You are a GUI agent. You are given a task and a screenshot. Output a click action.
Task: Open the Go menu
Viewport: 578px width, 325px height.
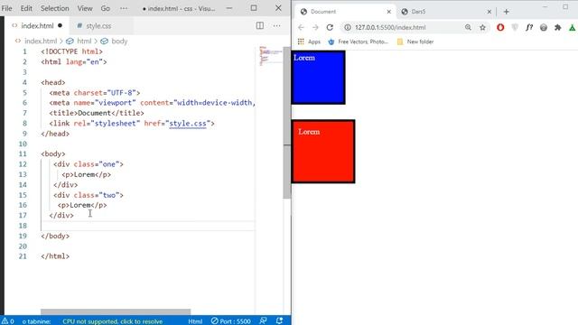pos(106,8)
